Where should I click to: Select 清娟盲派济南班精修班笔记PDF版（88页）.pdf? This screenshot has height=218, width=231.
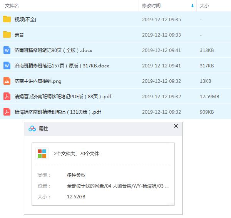click(63, 97)
